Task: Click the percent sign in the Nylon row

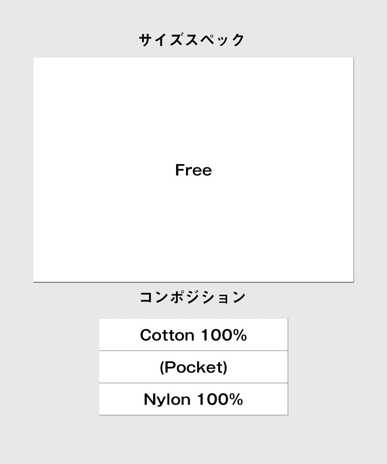Action: pyautogui.click(x=236, y=399)
